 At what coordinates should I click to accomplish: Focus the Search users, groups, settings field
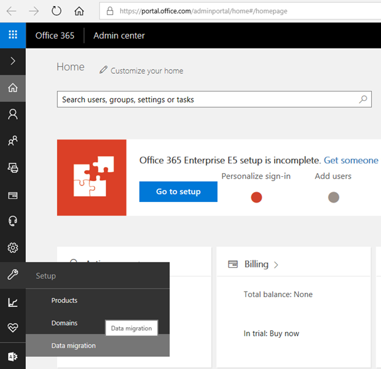214,99
